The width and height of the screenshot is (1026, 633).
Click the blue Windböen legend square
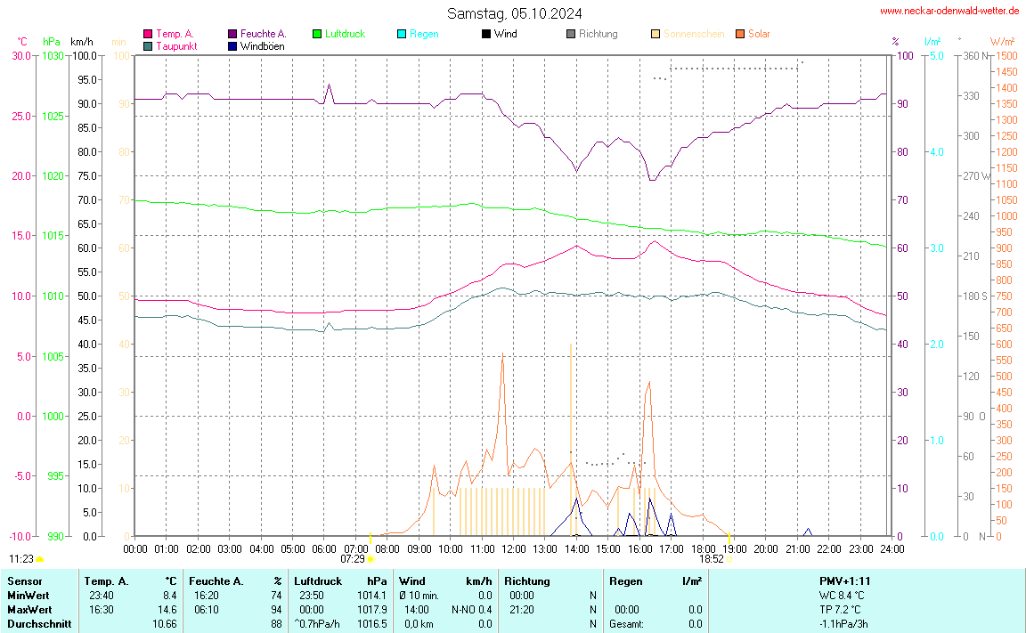(x=232, y=45)
